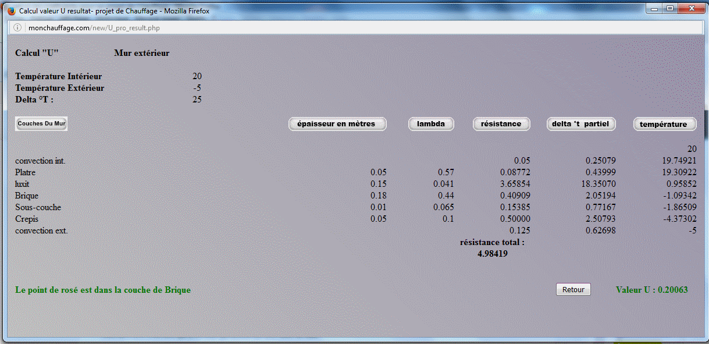The width and height of the screenshot is (709, 344).
Task: Select the 'Sous-couche' layer label
Action: point(38,207)
